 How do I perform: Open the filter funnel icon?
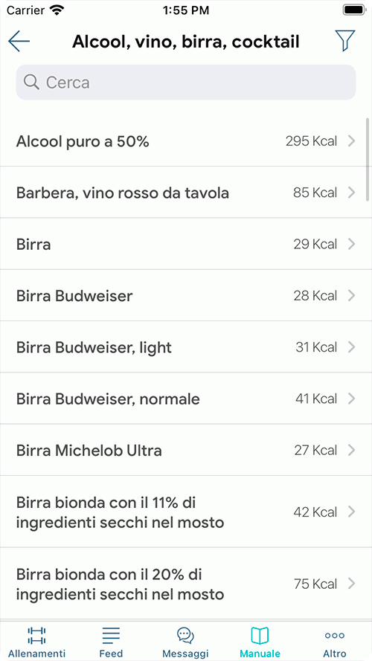[345, 41]
